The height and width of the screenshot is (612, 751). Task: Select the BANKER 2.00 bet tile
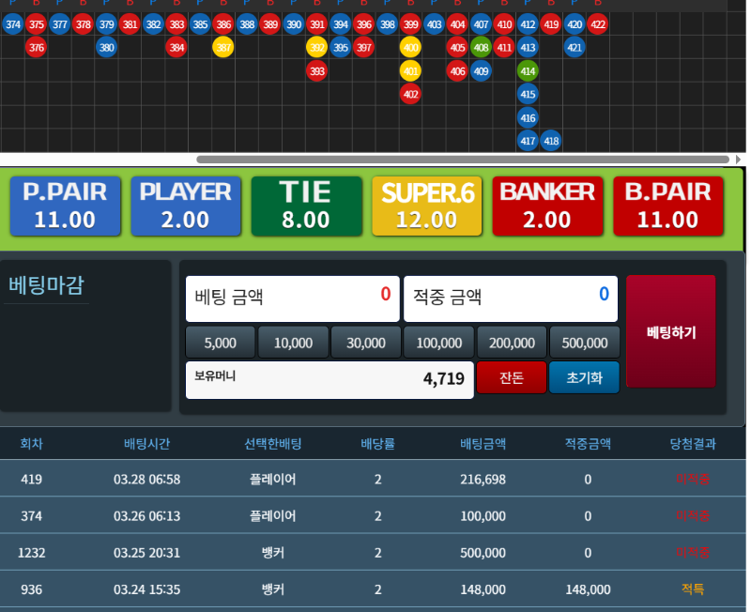(547, 207)
